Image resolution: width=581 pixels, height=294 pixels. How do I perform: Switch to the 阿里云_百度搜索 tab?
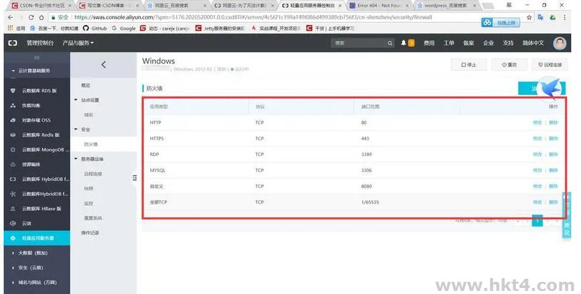pos(177,5)
